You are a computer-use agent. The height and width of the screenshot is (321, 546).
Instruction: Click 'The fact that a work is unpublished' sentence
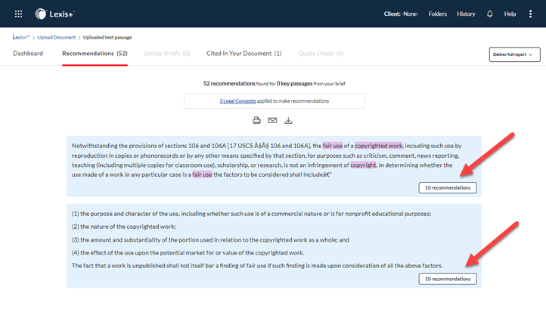coord(257,265)
